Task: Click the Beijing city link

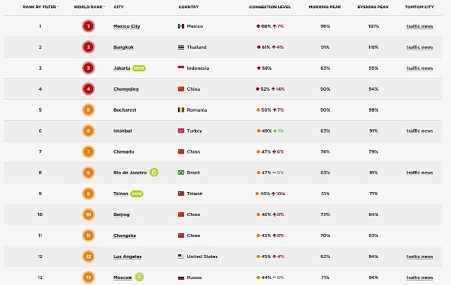Action: point(121,214)
